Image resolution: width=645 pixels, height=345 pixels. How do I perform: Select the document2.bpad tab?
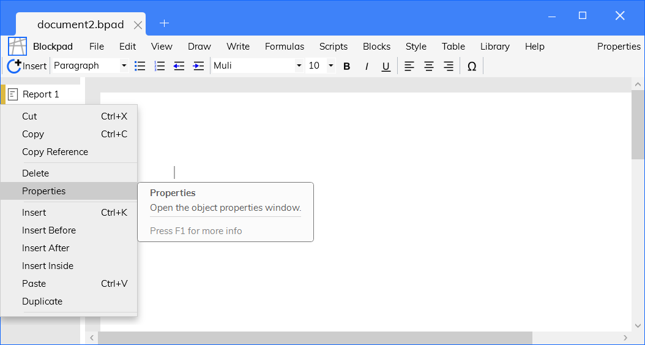click(81, 25)
